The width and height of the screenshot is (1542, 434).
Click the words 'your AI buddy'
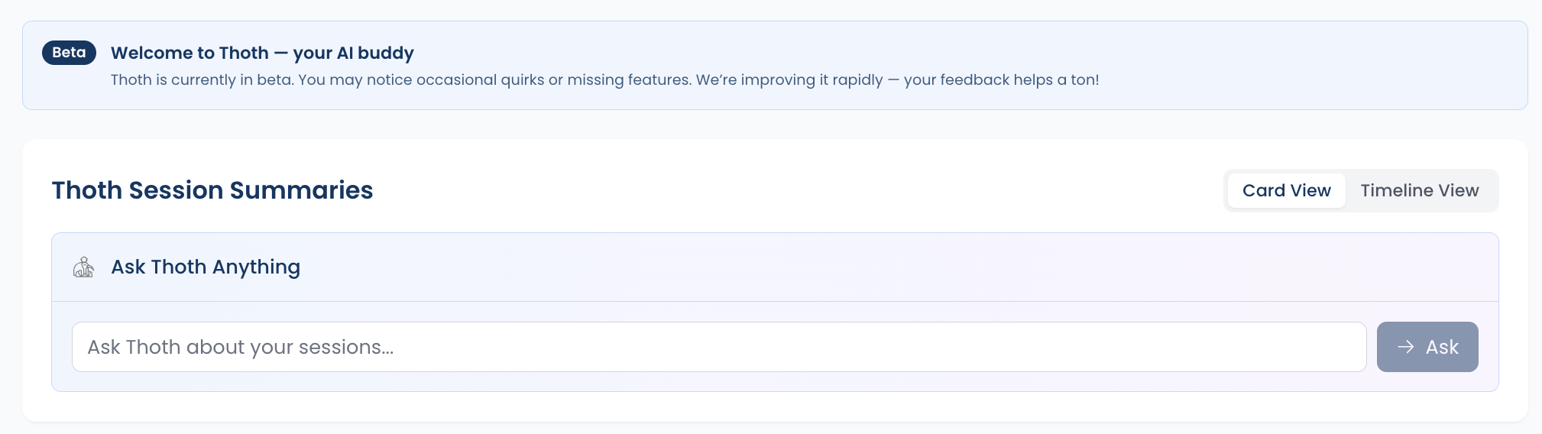[x=353, y=53]
